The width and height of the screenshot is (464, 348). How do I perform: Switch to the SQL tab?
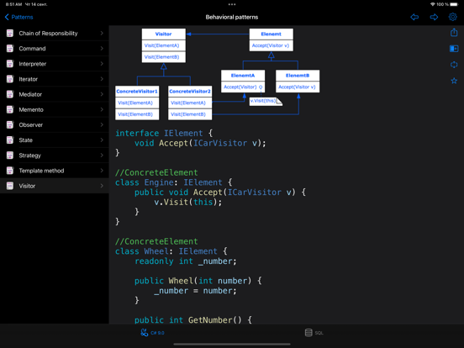click(314, 333)
